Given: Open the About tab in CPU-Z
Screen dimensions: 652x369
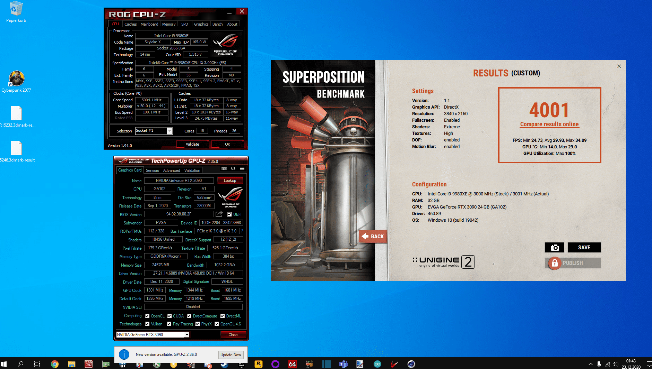Looking at the screenshot, I should (232, 24).
